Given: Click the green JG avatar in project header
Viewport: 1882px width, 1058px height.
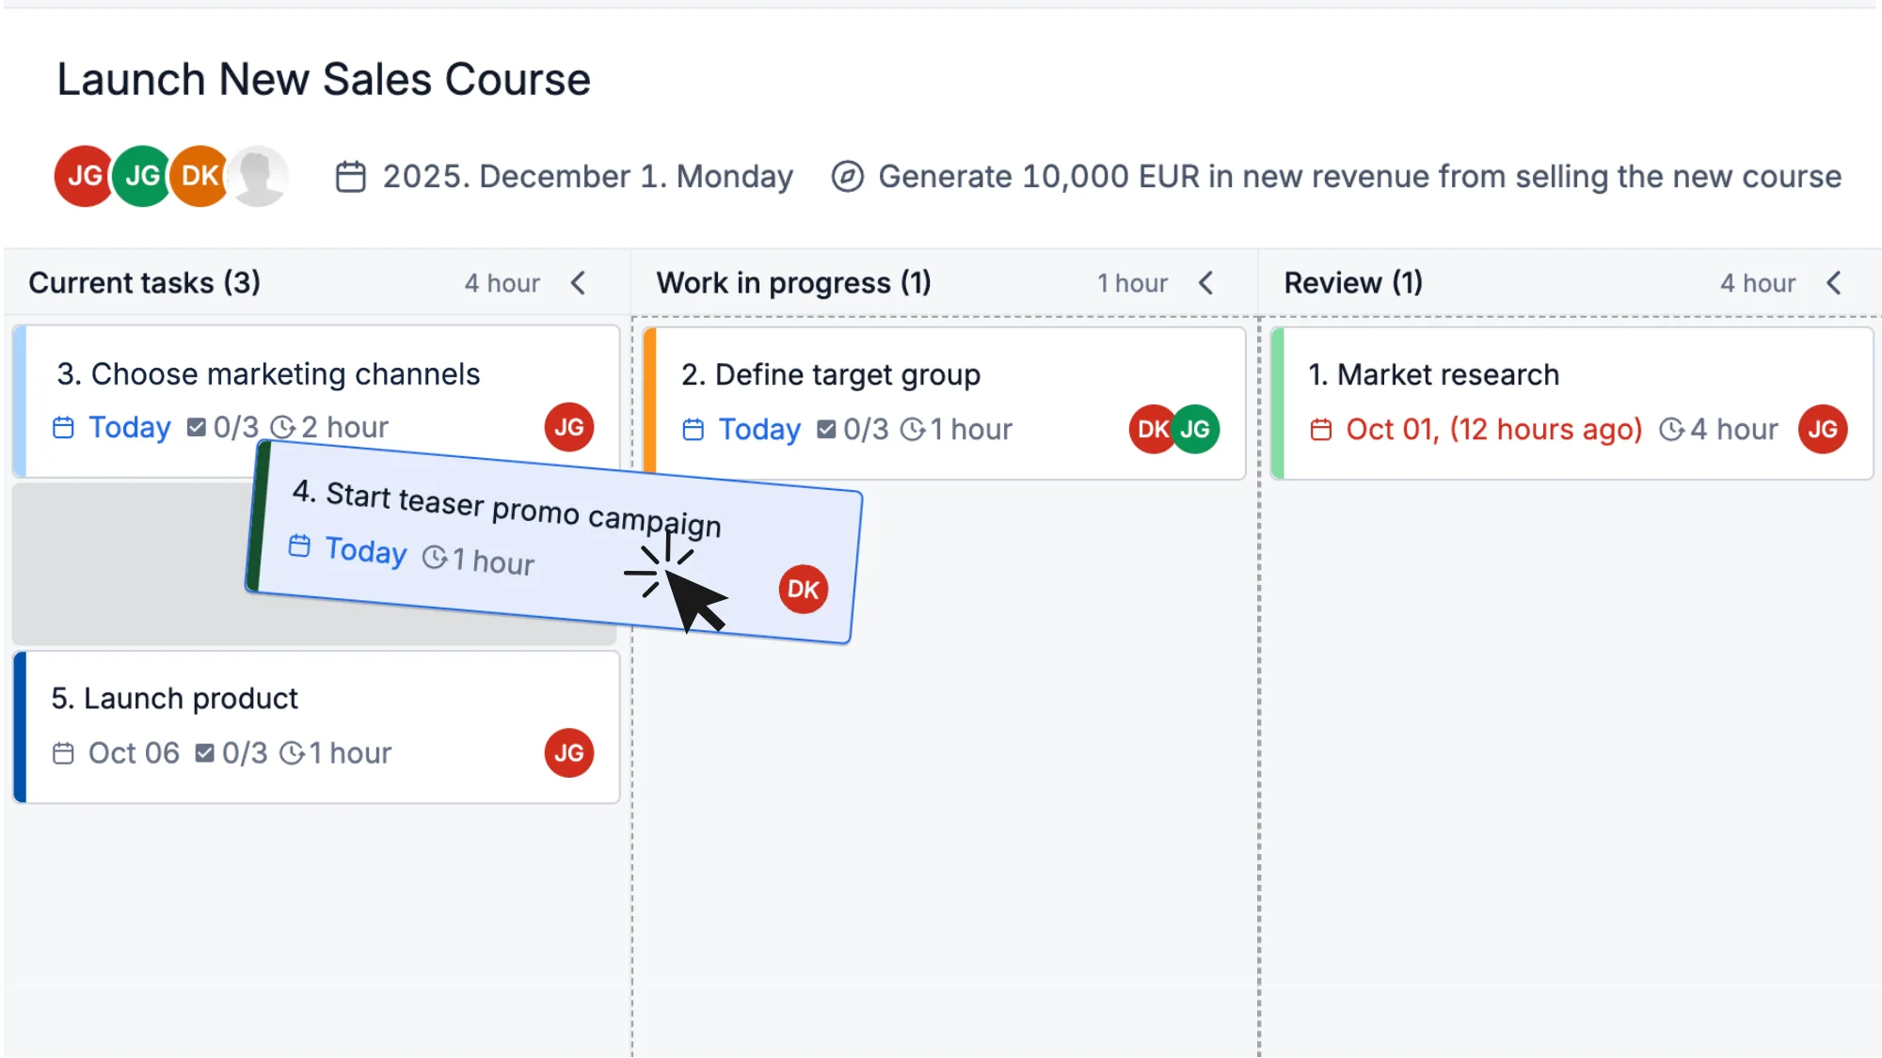Looking at the screenshot, I should [x=142, y=176].
